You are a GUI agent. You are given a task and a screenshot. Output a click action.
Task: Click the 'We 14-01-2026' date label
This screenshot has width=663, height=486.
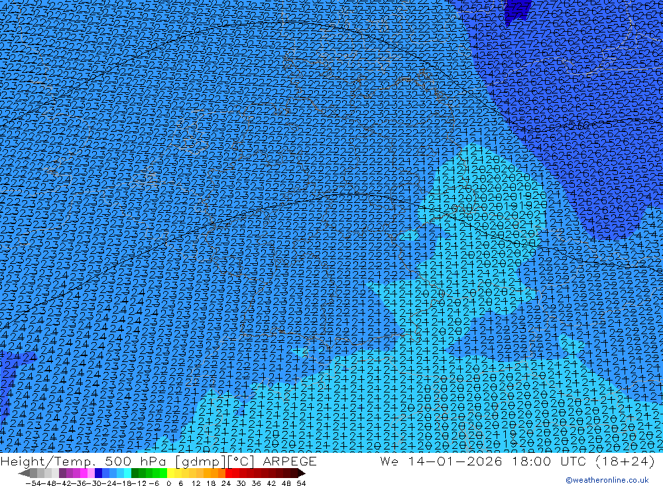tap(441, 461)
